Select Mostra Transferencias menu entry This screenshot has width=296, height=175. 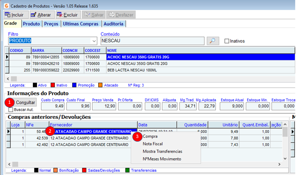[x=163, y=151]
